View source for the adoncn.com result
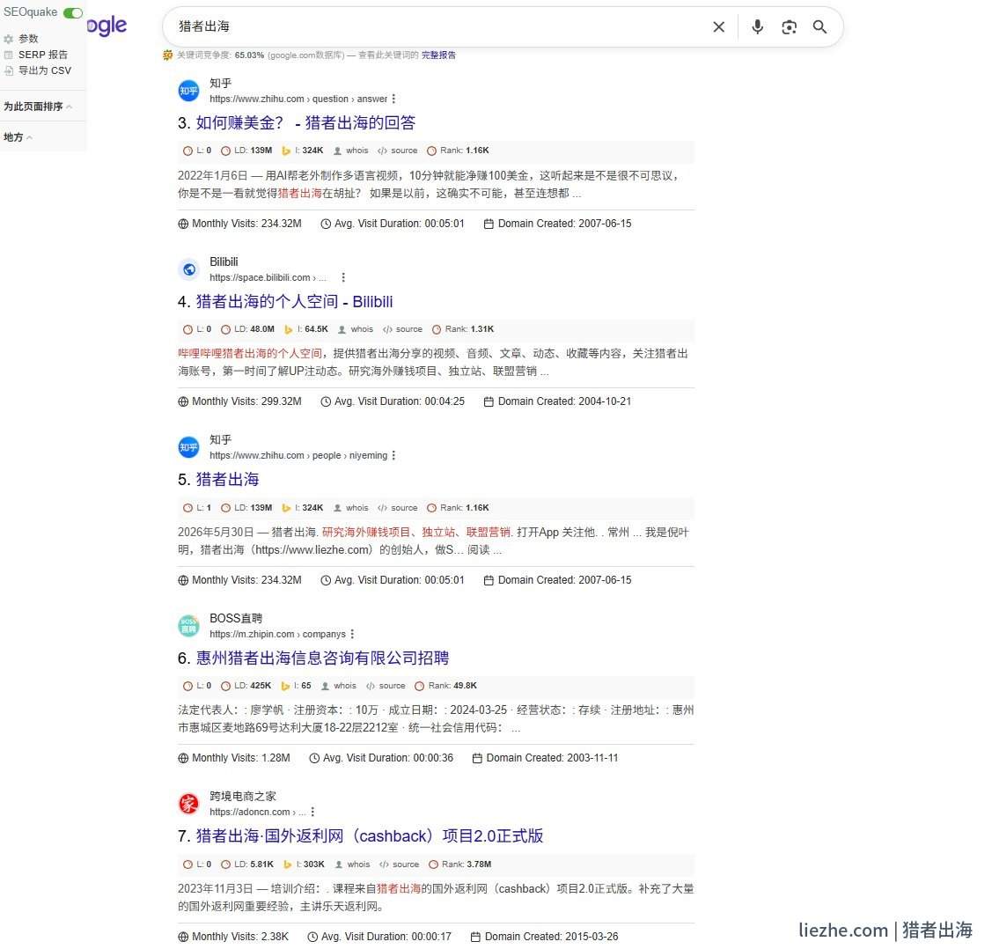Screen dimensions: 992x949 pyautogui.click(x=400, y=864)
